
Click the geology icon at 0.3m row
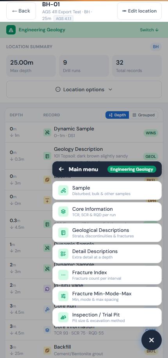coord(47,224)
